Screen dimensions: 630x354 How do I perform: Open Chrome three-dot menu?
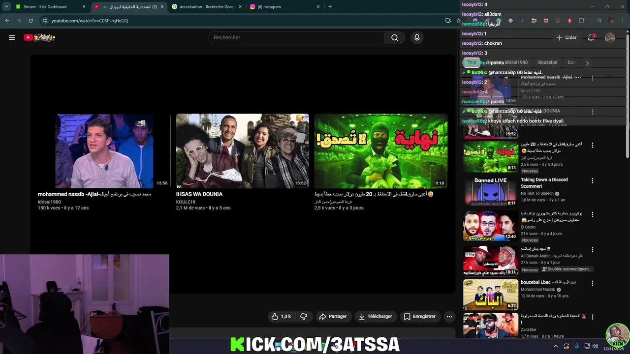point(623,21)
